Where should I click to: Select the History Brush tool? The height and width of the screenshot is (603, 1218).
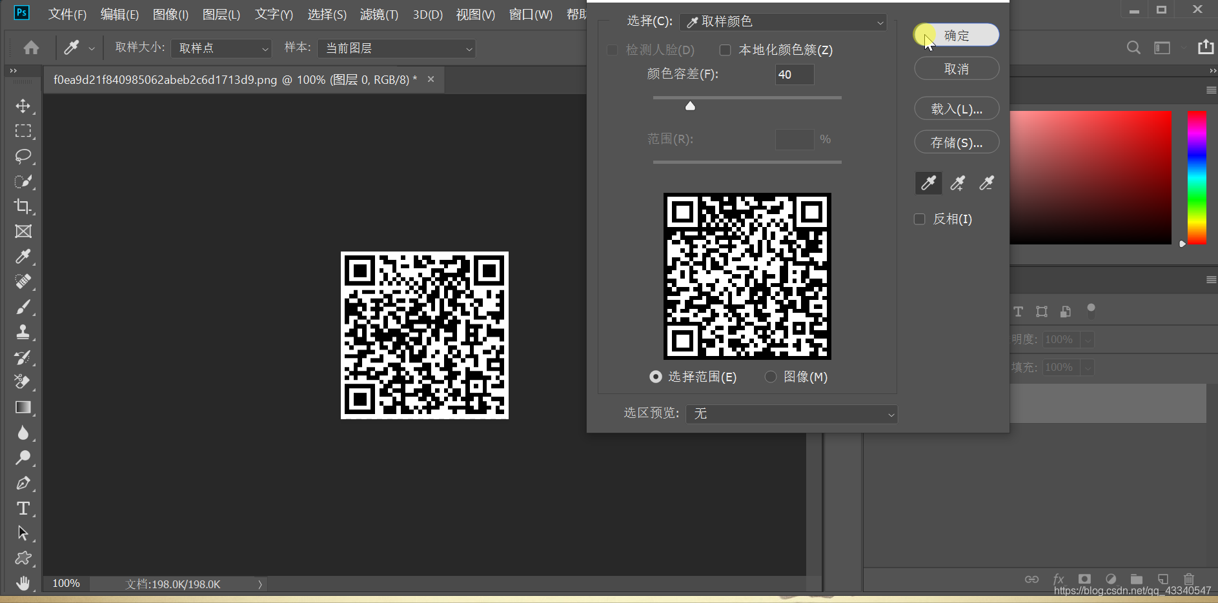click(x=23, y=357)
